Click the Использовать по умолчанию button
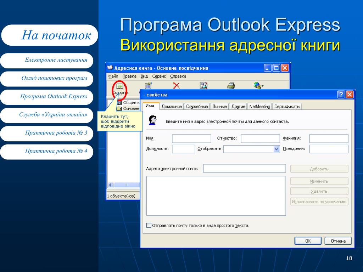This screenshot has height=272, width=363. coord(319,202)
